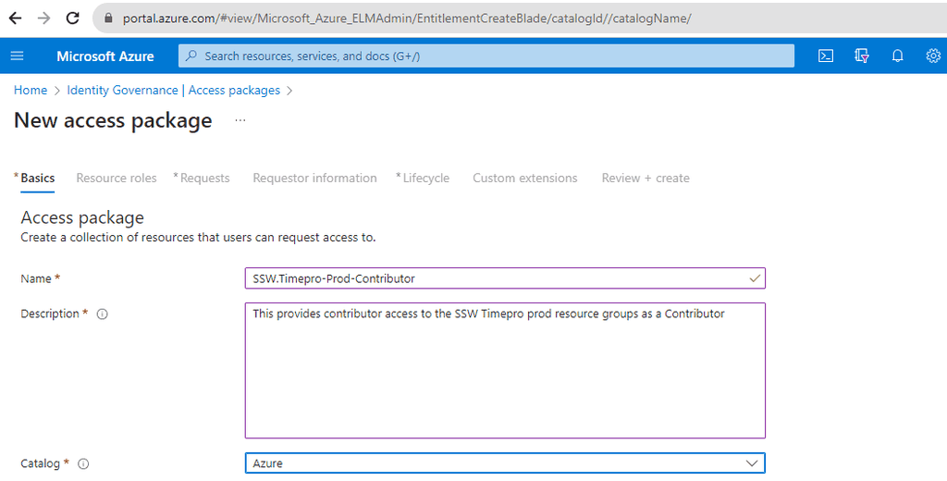This screenshot has width=947, height=481.
Task: Open the directories and subscriptions filter icon
Action: 862,56
